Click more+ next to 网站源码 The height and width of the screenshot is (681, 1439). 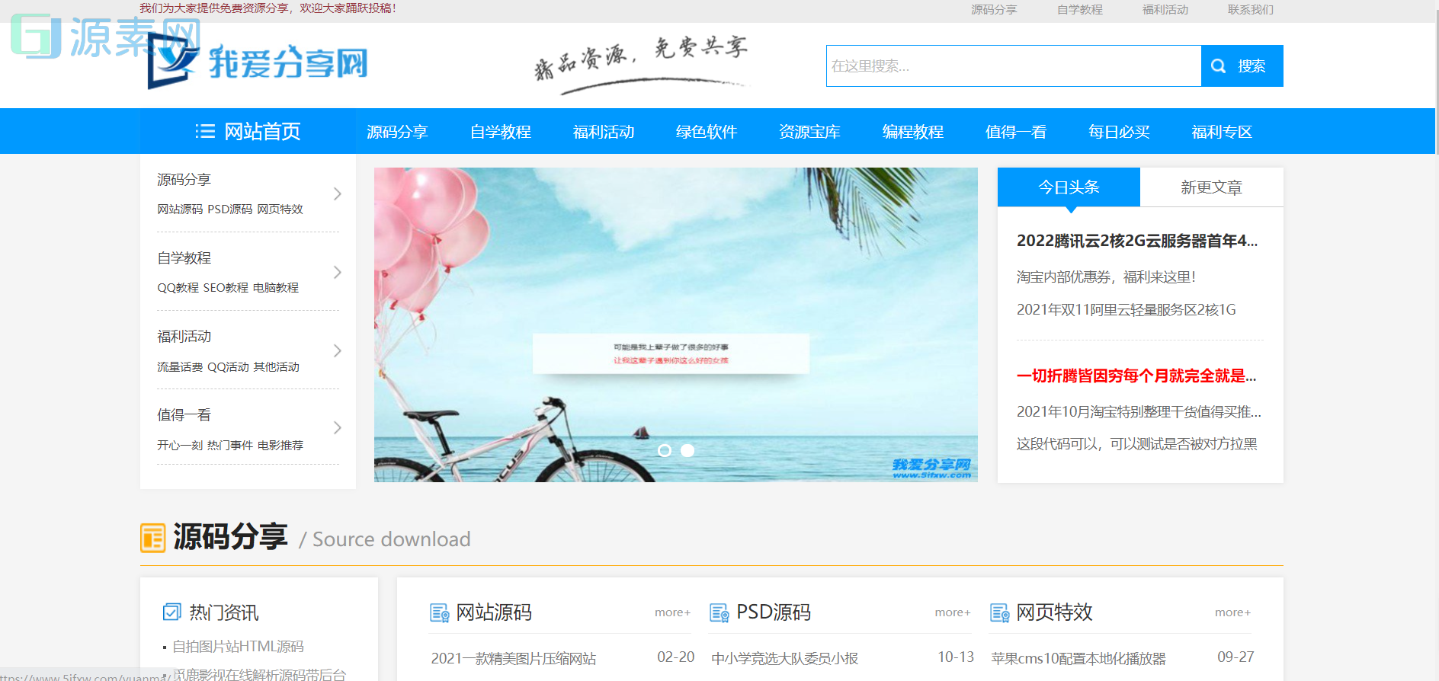tap(672, 612)
